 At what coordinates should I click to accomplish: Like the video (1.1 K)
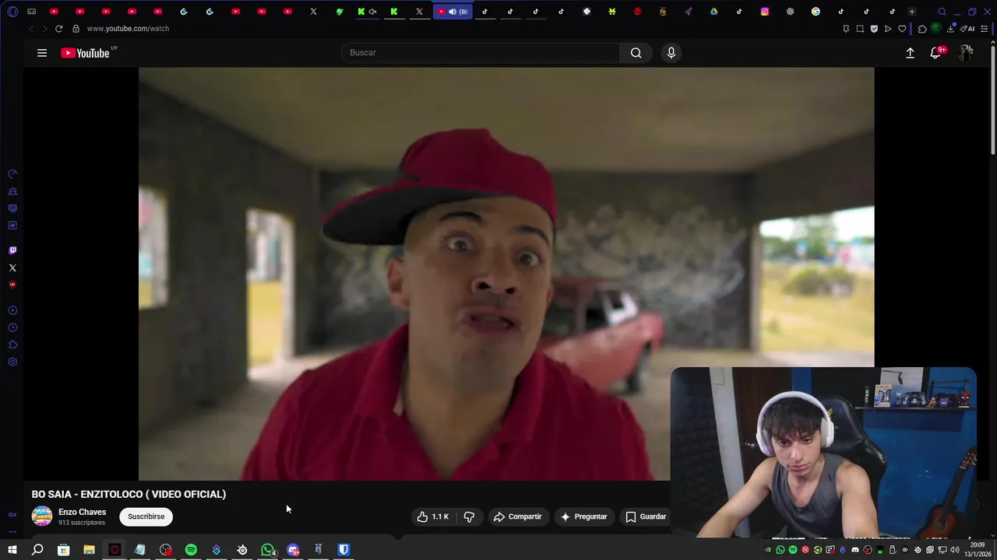432,516
